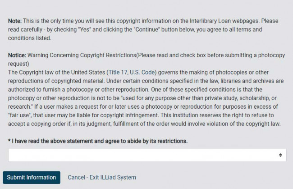Open the agreement statement dropdown box
The height and width of the screenshot is (189, 293).
144,155
